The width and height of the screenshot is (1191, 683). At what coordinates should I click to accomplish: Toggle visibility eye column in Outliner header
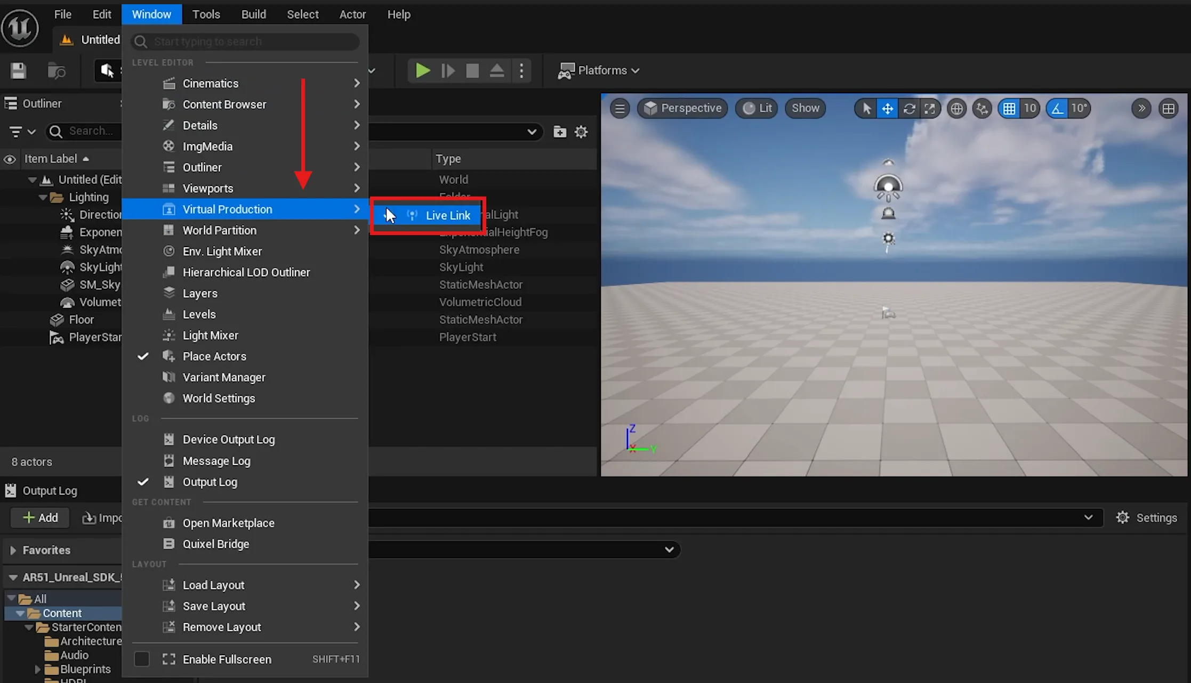[x=10, y=159]
